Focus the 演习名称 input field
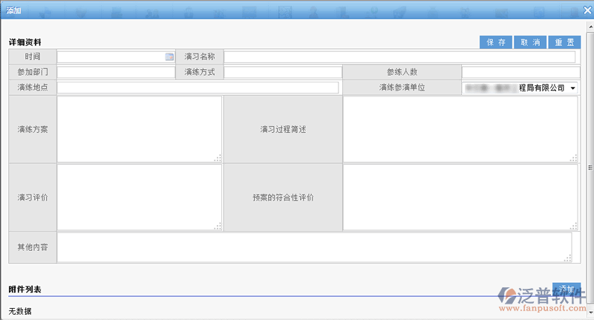 tap(399, 57)
